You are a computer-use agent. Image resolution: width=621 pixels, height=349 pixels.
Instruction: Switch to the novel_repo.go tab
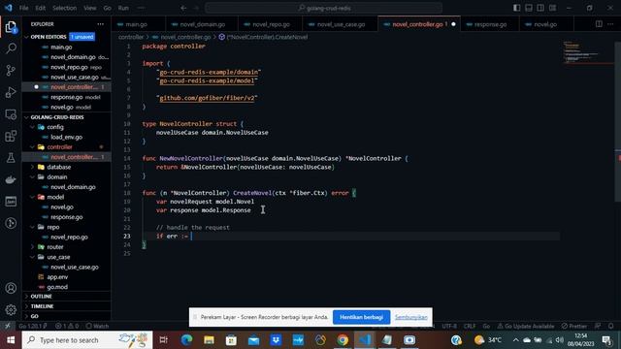271,24
